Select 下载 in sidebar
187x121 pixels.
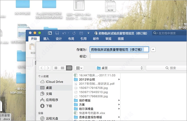54,106
